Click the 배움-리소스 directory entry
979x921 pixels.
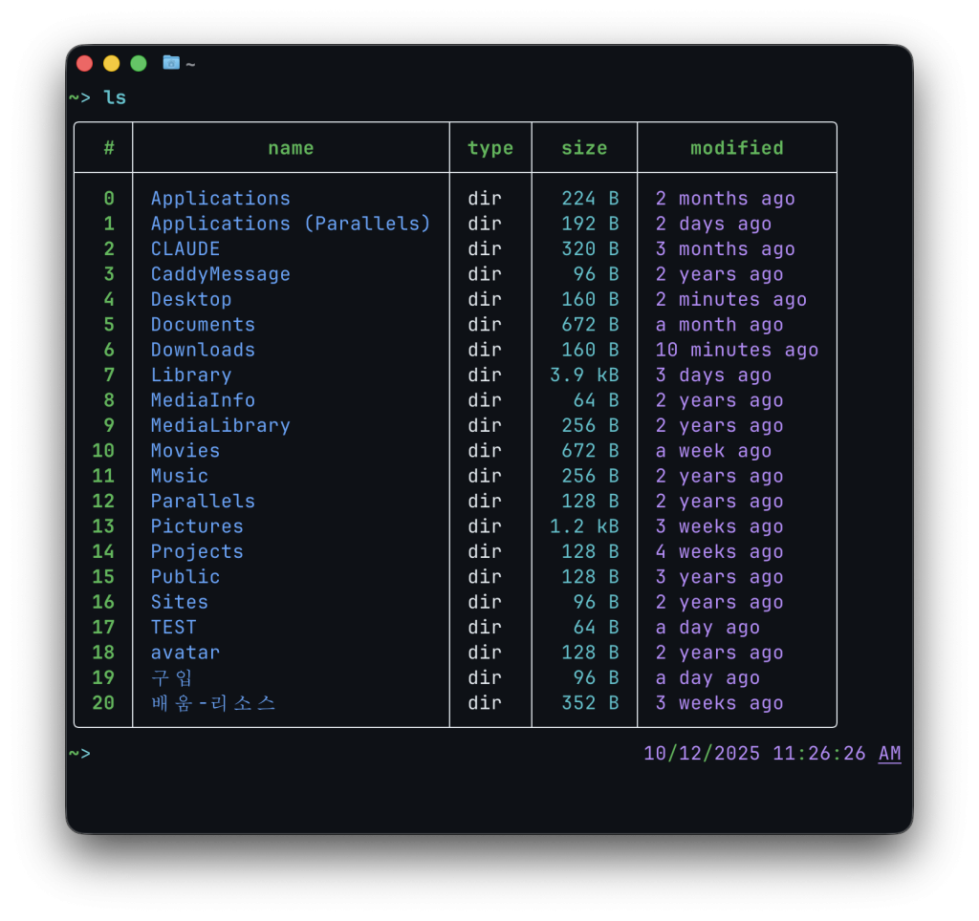pos(213,703)
